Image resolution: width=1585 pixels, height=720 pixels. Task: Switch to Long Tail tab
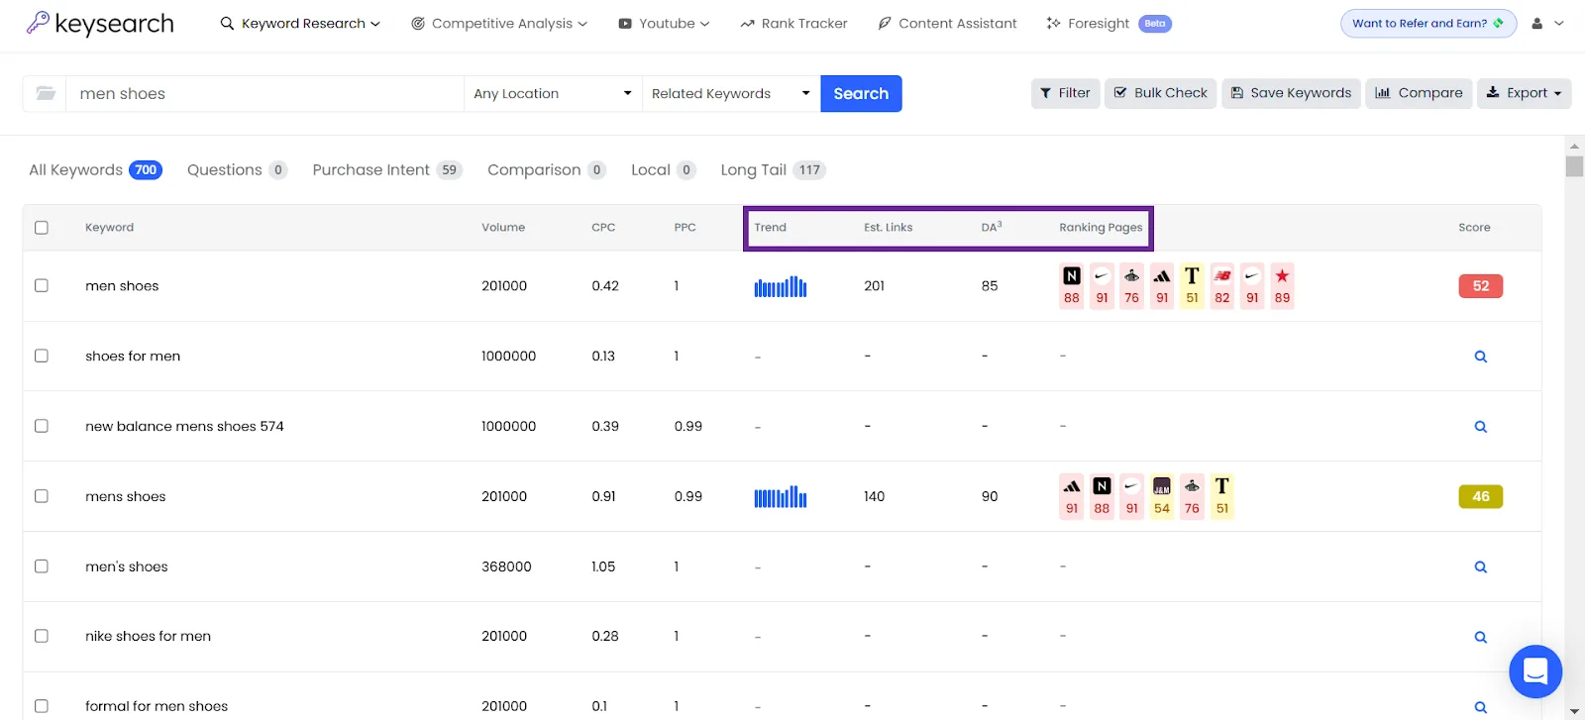pyautogui.click(x=773, y=169)
